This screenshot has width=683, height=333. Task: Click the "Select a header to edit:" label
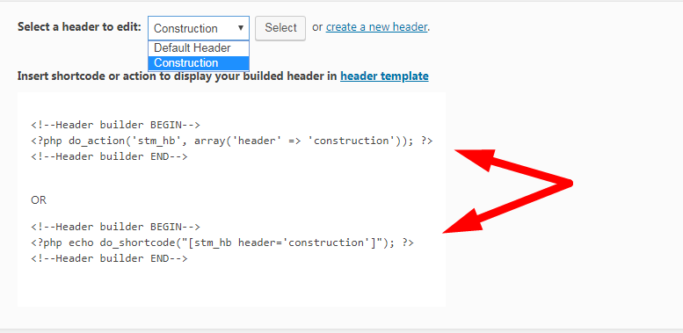tap(79, 27)
